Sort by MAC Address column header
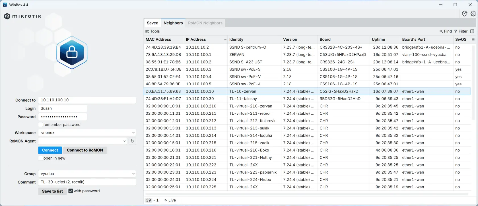The width and height of the screenshot is (478, 206). tap(164, 40)
